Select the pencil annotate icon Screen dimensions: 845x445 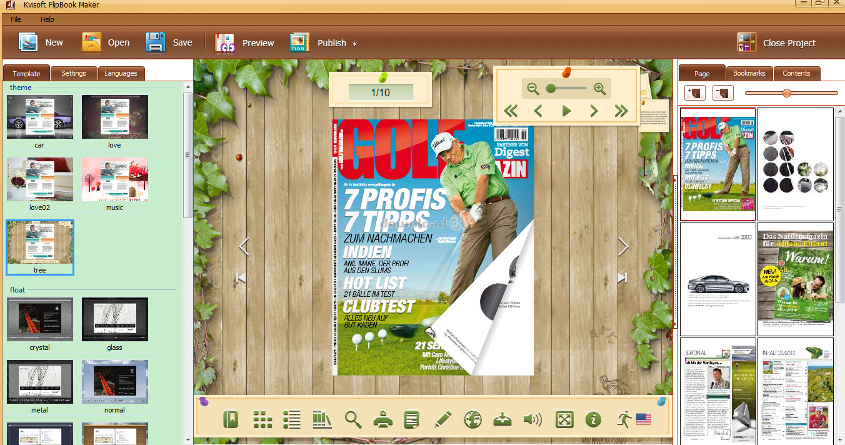442,419
